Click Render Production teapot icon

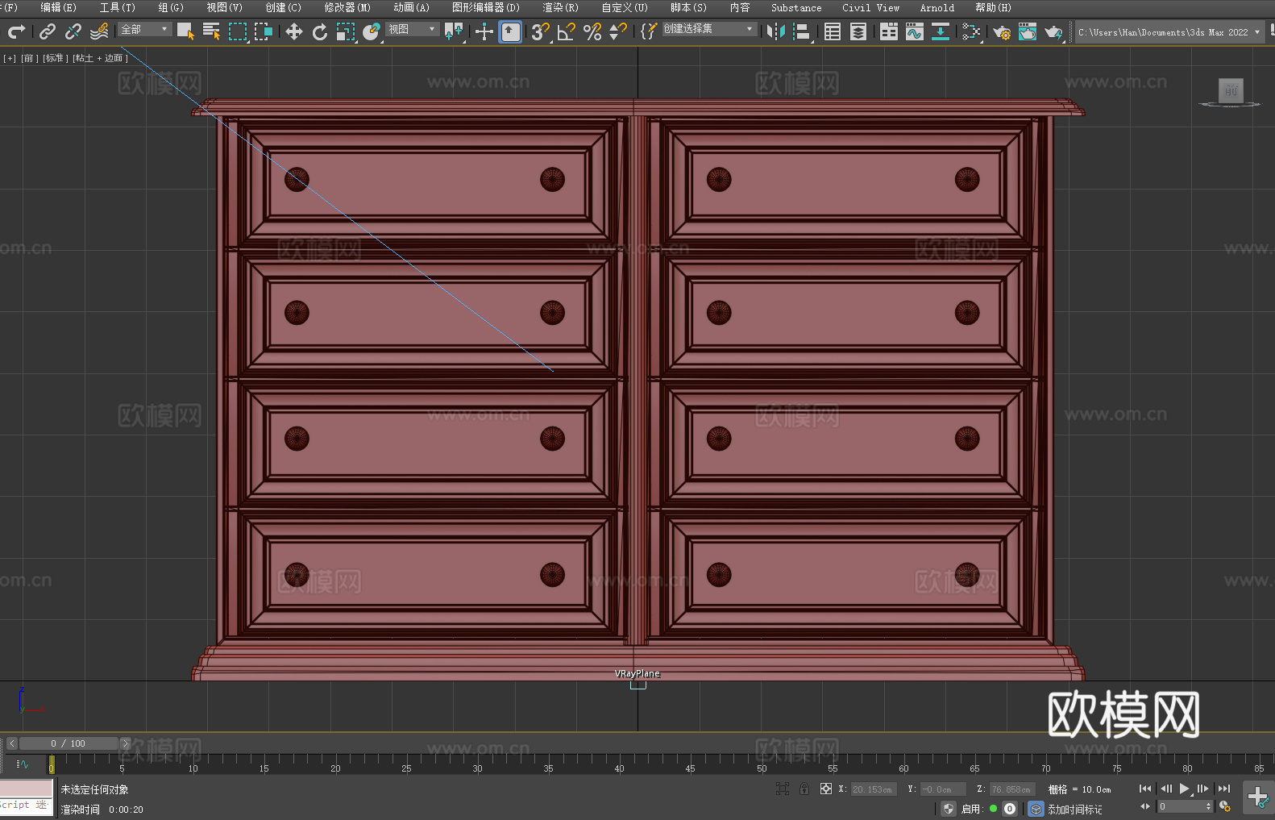coord(1053,31)
